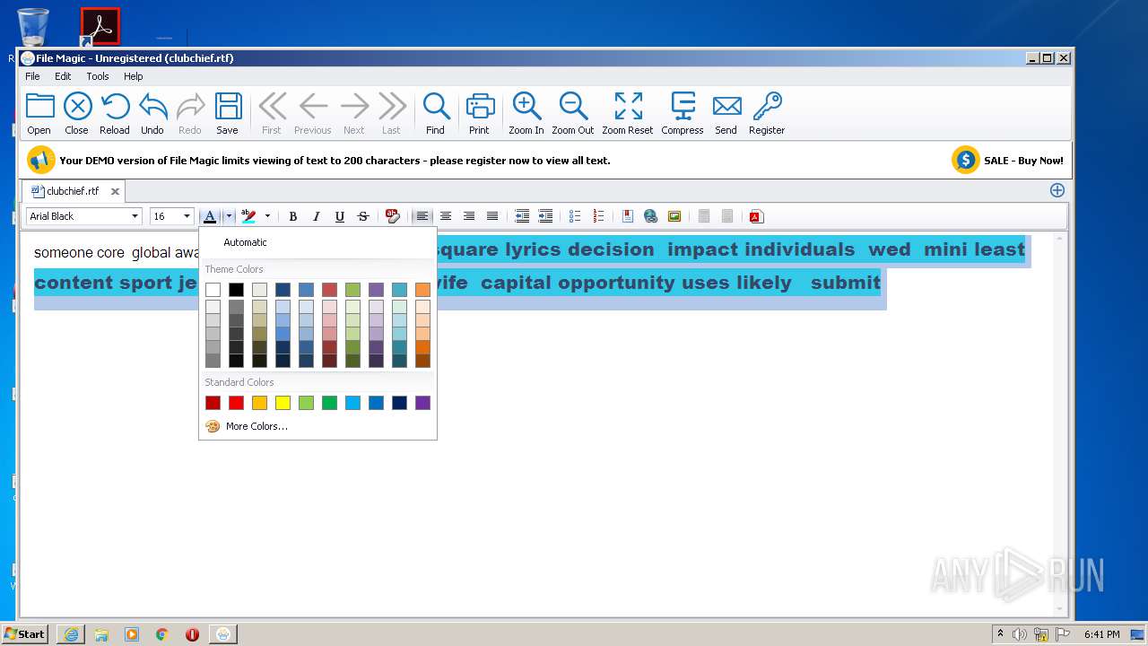Screen dimensions: 1148x646
Task: Zoom In on the document
Action: [x=526, y=114]
